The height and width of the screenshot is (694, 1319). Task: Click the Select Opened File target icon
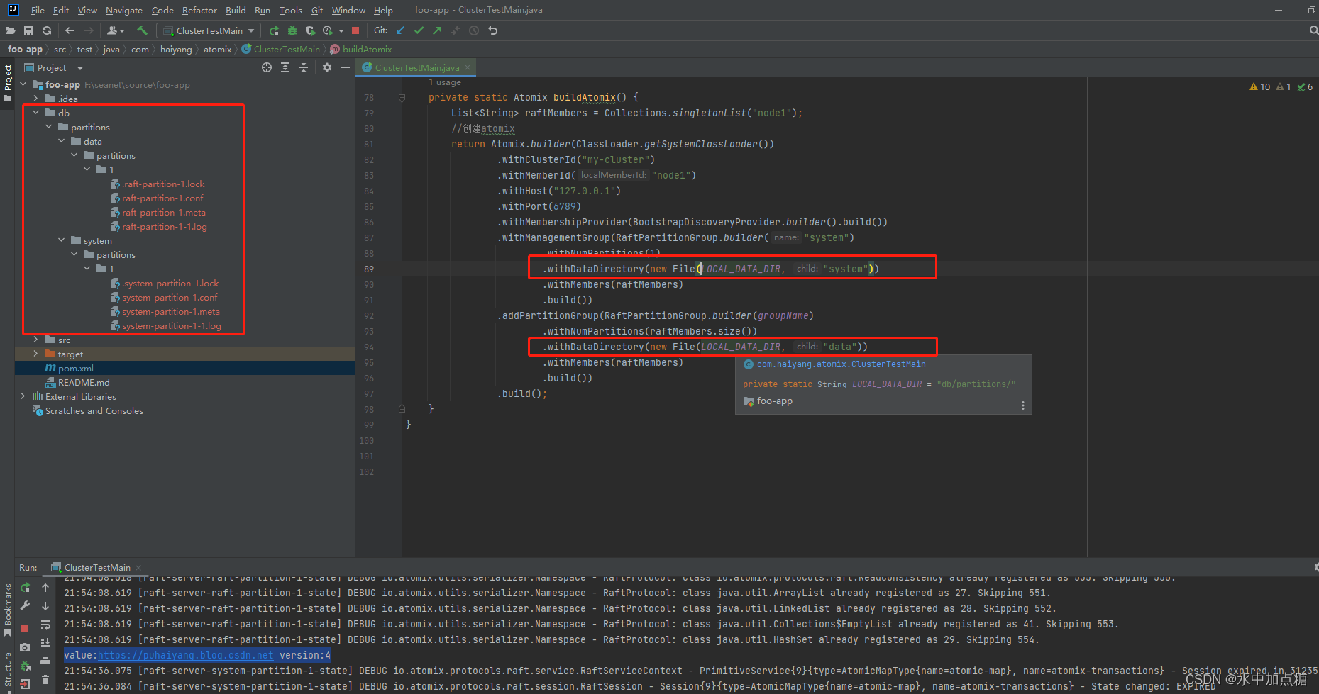click(x=267, y=67)
